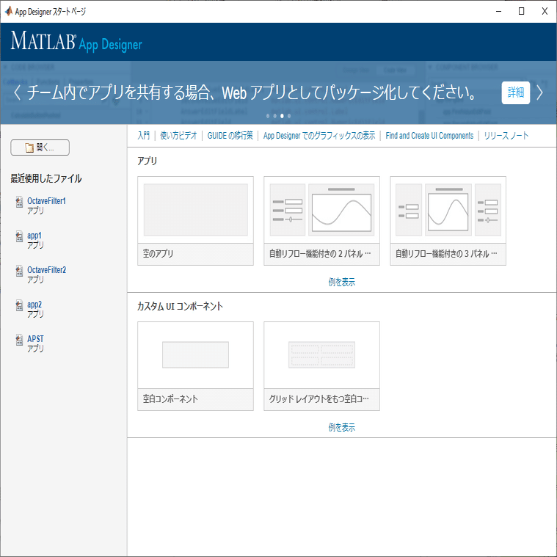The height and width of the screenshot is (557, 557).
Task: Click 例を表示 under カスタム UI コンポーネント
Action: (x=342, y=427)
